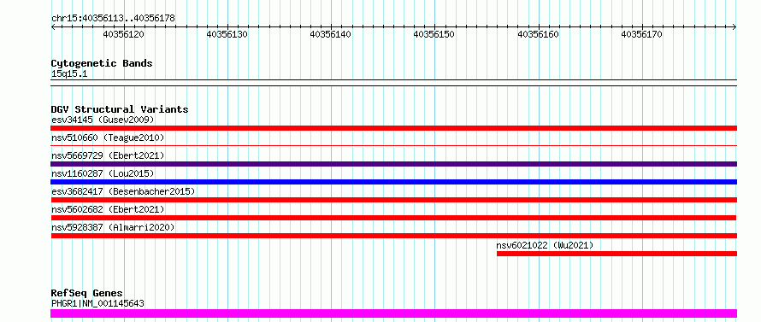Image resolution: width=761 pixels, height=322 pixels.
Task: Click ruler position 40356170
Action: coord(641,34)
